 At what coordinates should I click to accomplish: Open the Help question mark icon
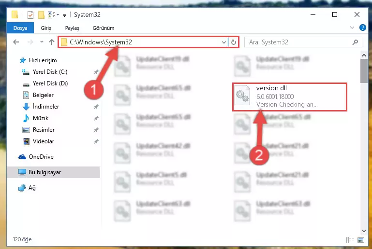click(362, 28)
